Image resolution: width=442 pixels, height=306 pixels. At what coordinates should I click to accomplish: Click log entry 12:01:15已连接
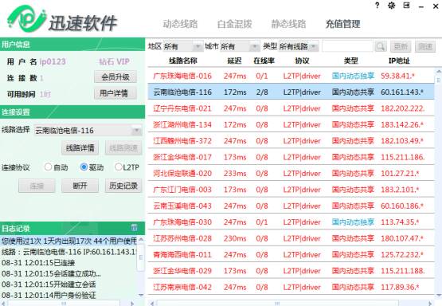tap(38, 263)
